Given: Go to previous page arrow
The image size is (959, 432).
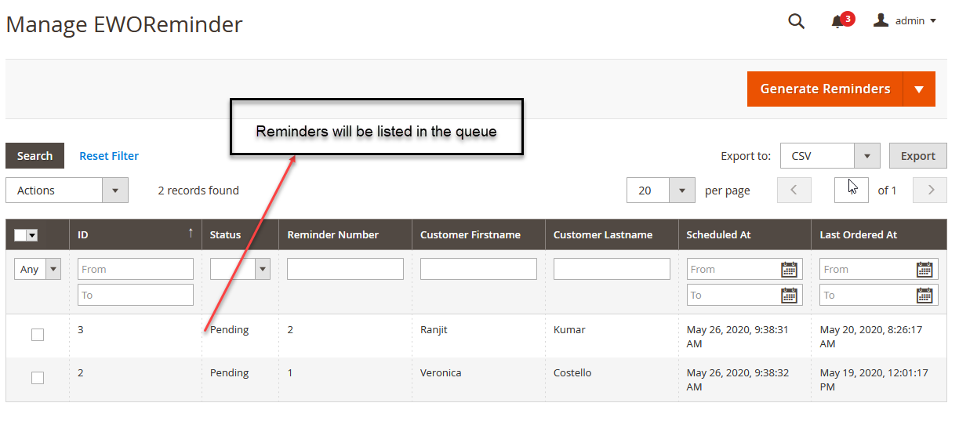Looking at the screenshot, I should 794,191.
